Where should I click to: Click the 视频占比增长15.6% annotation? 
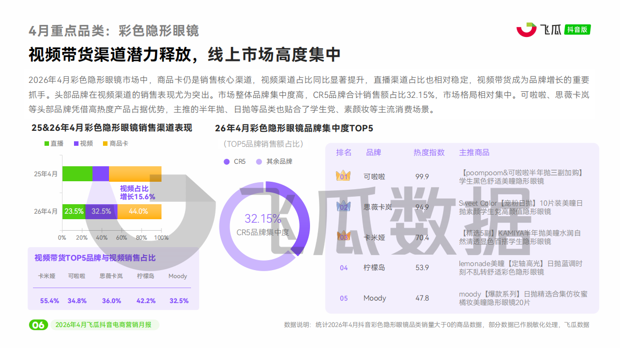coord(137,193)
